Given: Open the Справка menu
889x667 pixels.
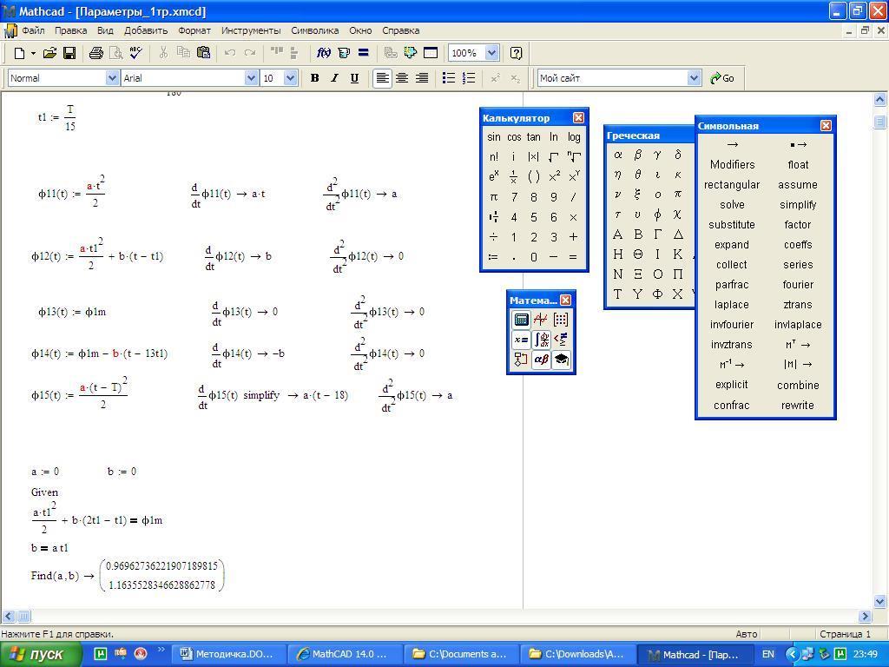Looking at the screenshot, I should pos(400,30).
